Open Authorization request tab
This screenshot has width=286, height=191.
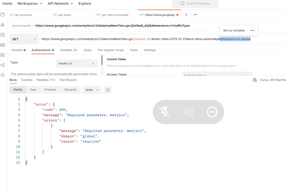43,50
